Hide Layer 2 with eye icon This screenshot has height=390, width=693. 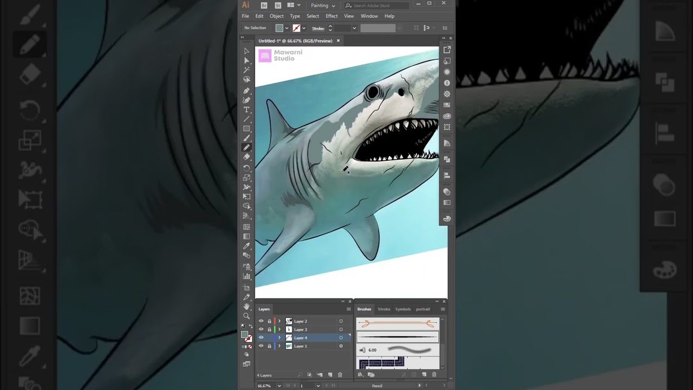(x=261, y=321)
